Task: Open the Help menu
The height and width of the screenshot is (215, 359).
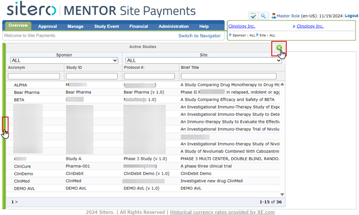Action: (x=204, y=27)
